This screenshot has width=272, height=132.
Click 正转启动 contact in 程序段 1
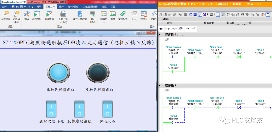click(174, 57)
